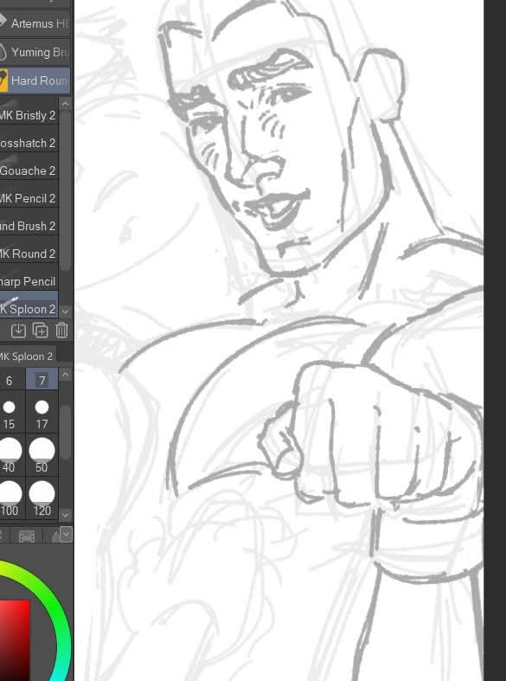Set brush size to 50

tap(42, 455)
